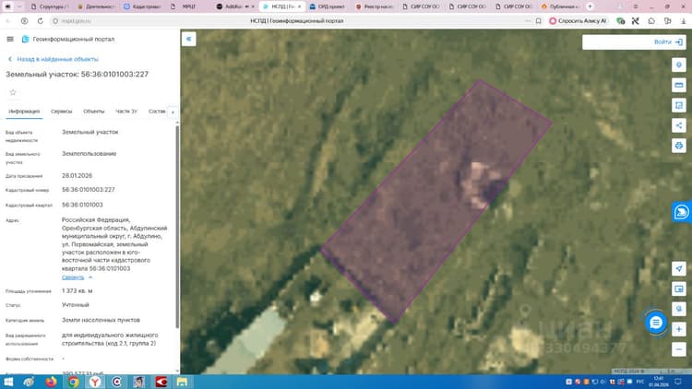This screenshot has height=389, width=692.
Task: Zoom out the map with the minus button
Action: (x=679, y=349)
